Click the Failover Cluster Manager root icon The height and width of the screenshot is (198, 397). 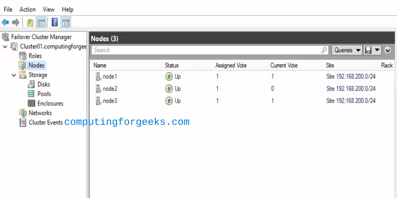click(5, 37)
